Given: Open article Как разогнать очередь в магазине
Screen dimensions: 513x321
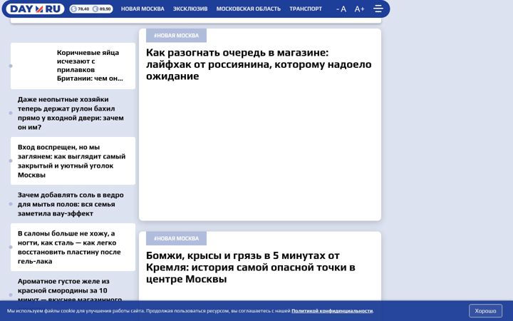Looking at the screenshot, I should pyautogui.click(x=259, y=64).
